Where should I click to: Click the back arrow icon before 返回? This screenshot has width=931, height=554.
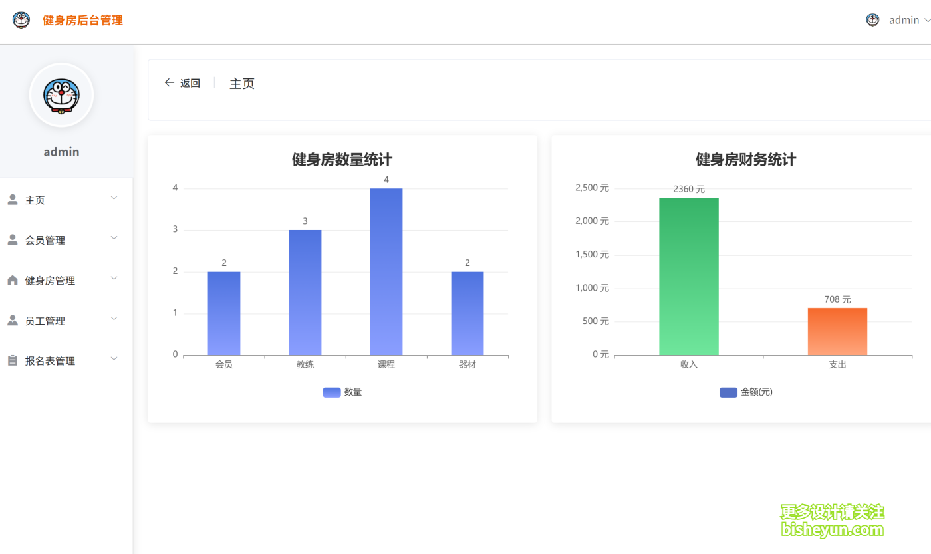coord(170,82)
